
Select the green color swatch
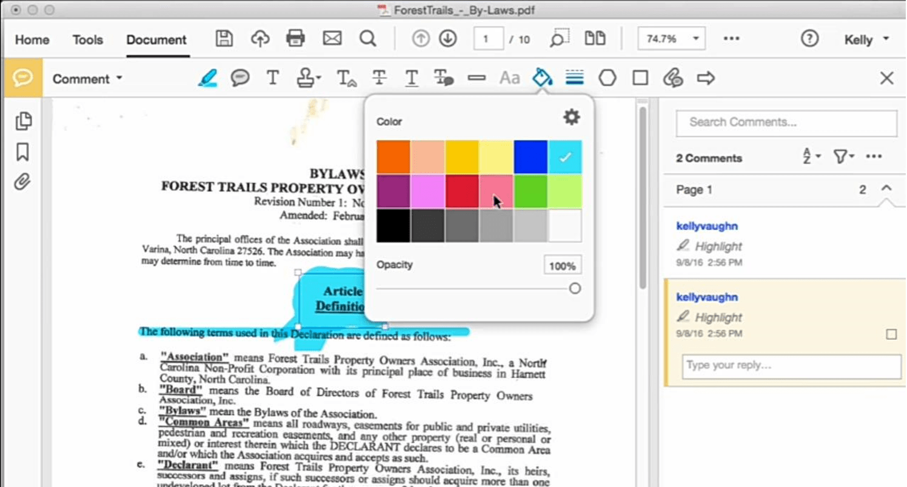(530, 190)
